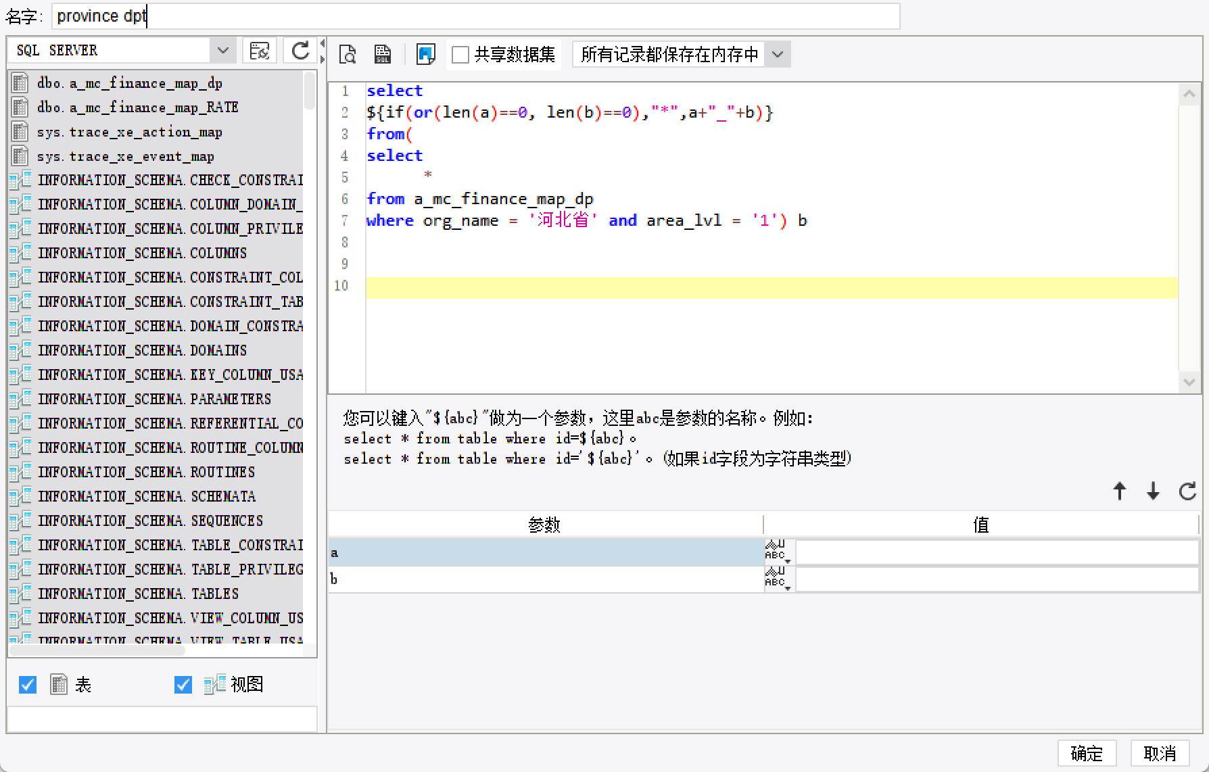Click the 取消 button
This screenshot has height=772, width=1209.
tap(1160, 753)
